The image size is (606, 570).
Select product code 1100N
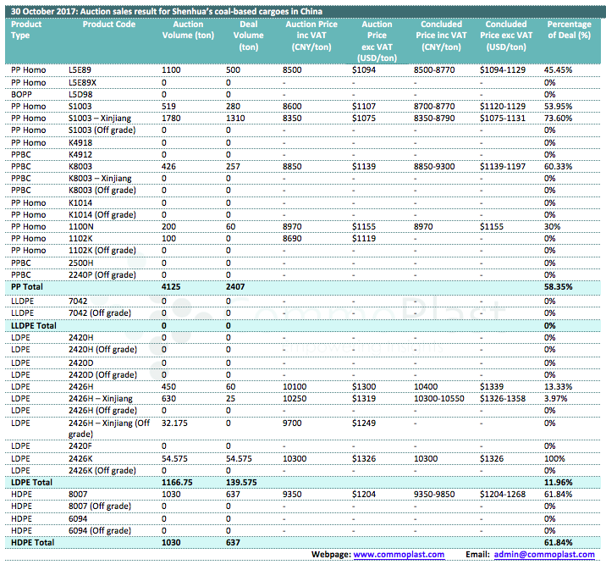coord(80,227)
